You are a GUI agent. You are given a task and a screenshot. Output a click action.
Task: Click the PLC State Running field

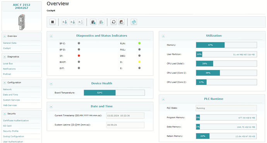coord(226,108)
